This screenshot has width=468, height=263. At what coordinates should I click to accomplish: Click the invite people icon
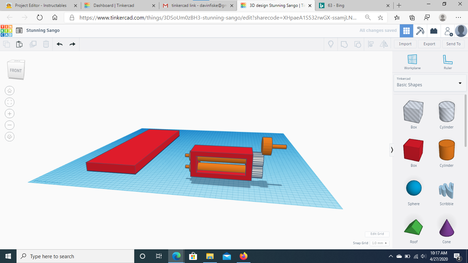coord(448,31)
